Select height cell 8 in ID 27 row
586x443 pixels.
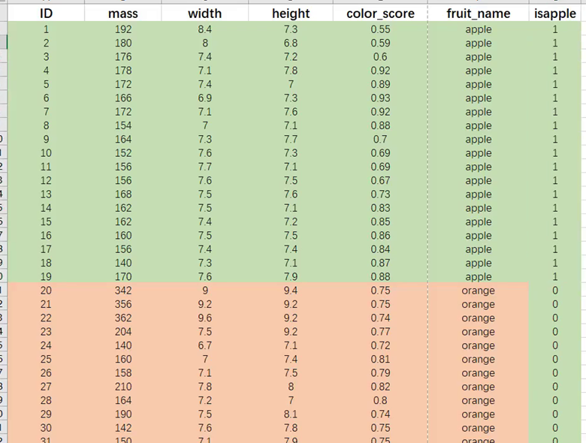(x=291, y=387)
